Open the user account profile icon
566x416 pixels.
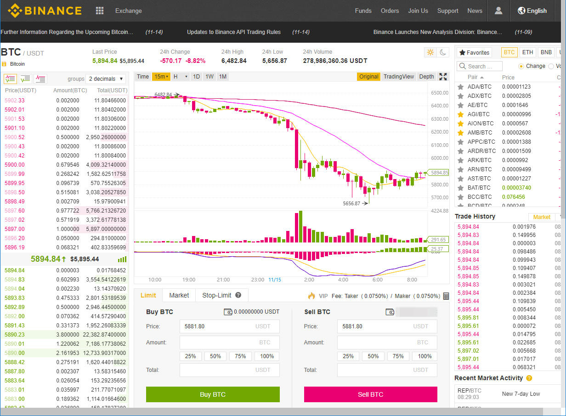click(x=498, y=11)
